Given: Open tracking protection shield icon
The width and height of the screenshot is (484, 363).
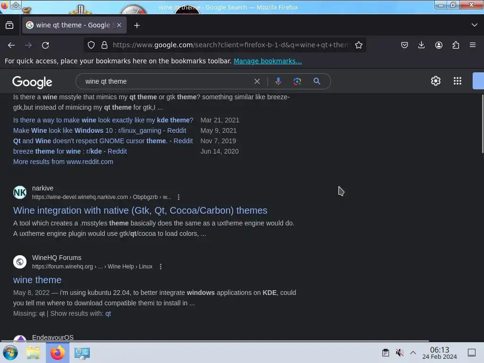Looking at the screenshot, I should pyautogui.click(x=91, y=45).
